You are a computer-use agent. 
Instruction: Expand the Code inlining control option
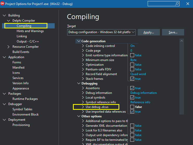click(83, 46)
